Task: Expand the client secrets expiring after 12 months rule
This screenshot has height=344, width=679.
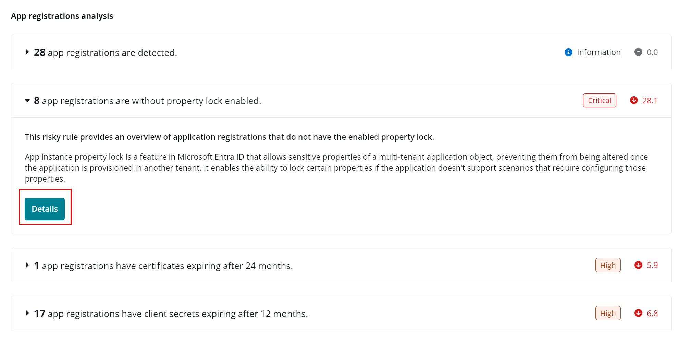Action: [27, 313]
